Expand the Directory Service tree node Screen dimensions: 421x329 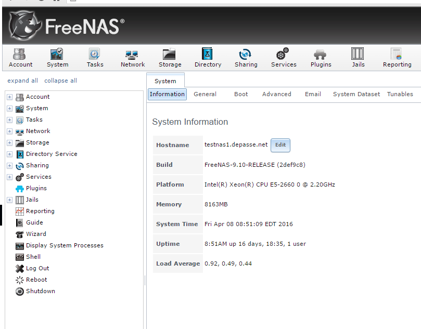pyautogui.click(x=10, y=154)
